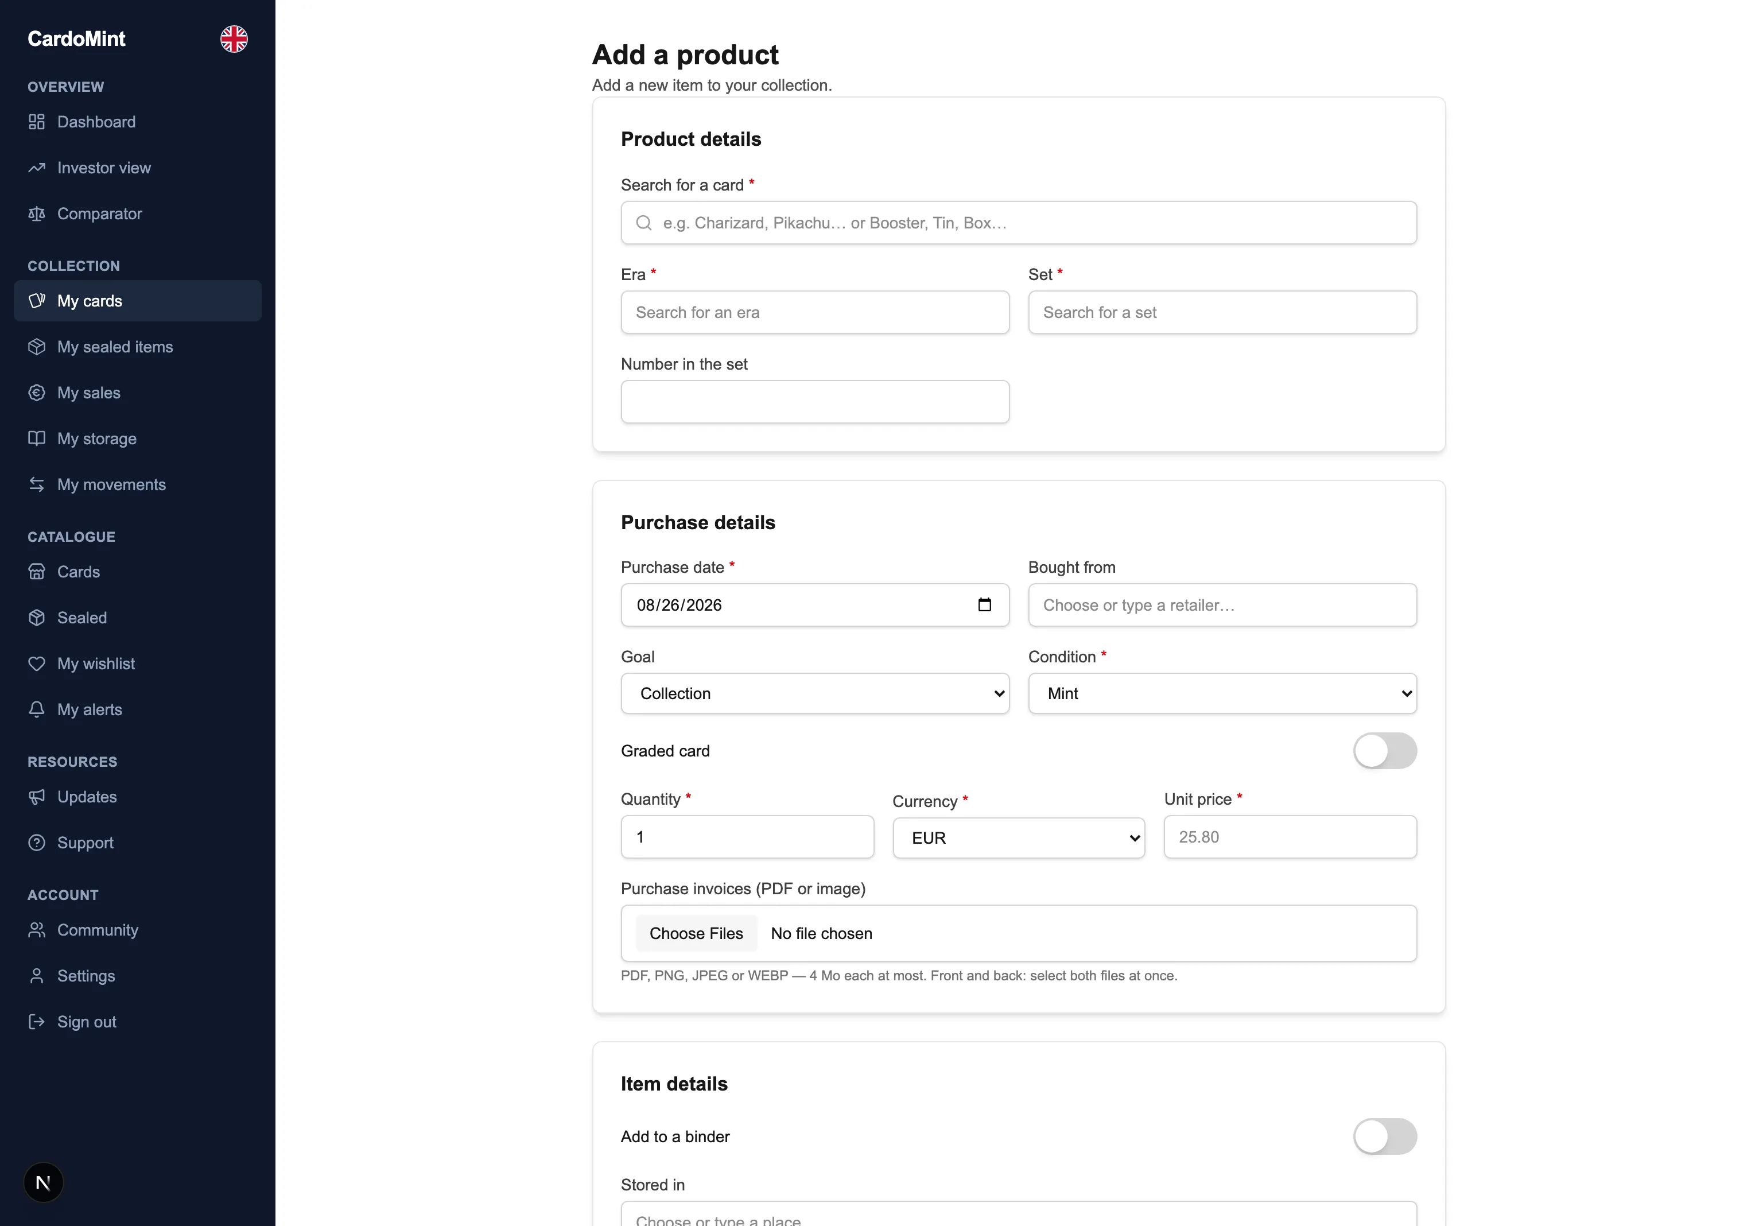Open the Currency dropdown showing EUR
Screen dimensions: 1763x1226
pyautogui.click(x=1018, y=839)
